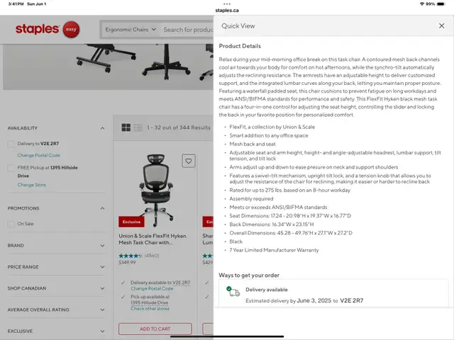The image size is (454, 340).
Task: Add FlexFit Hyken chair to wishlist heart
Action: click(x=189, y=161)
